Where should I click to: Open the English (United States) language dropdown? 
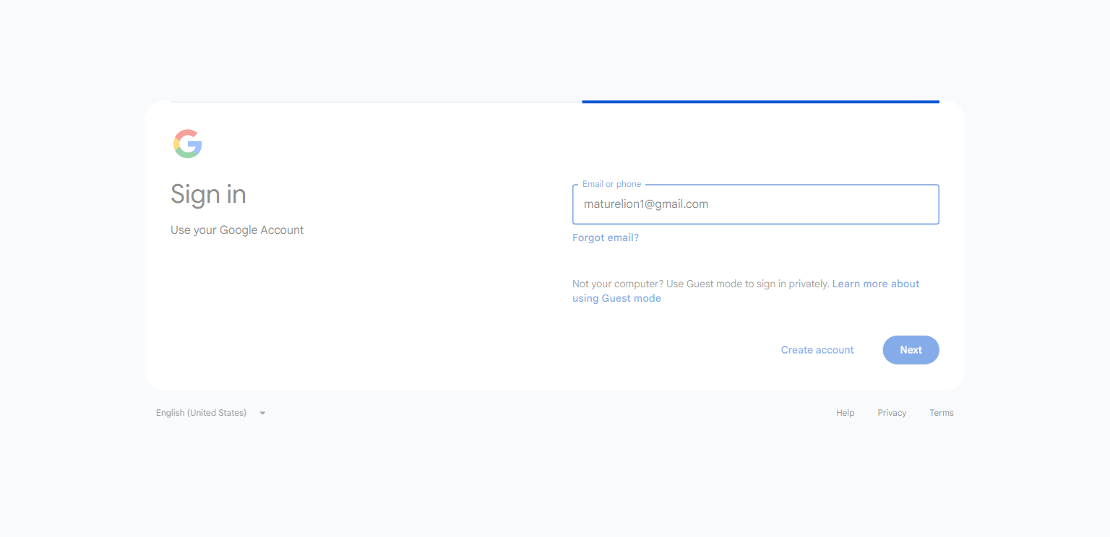[x=211, y=413]
